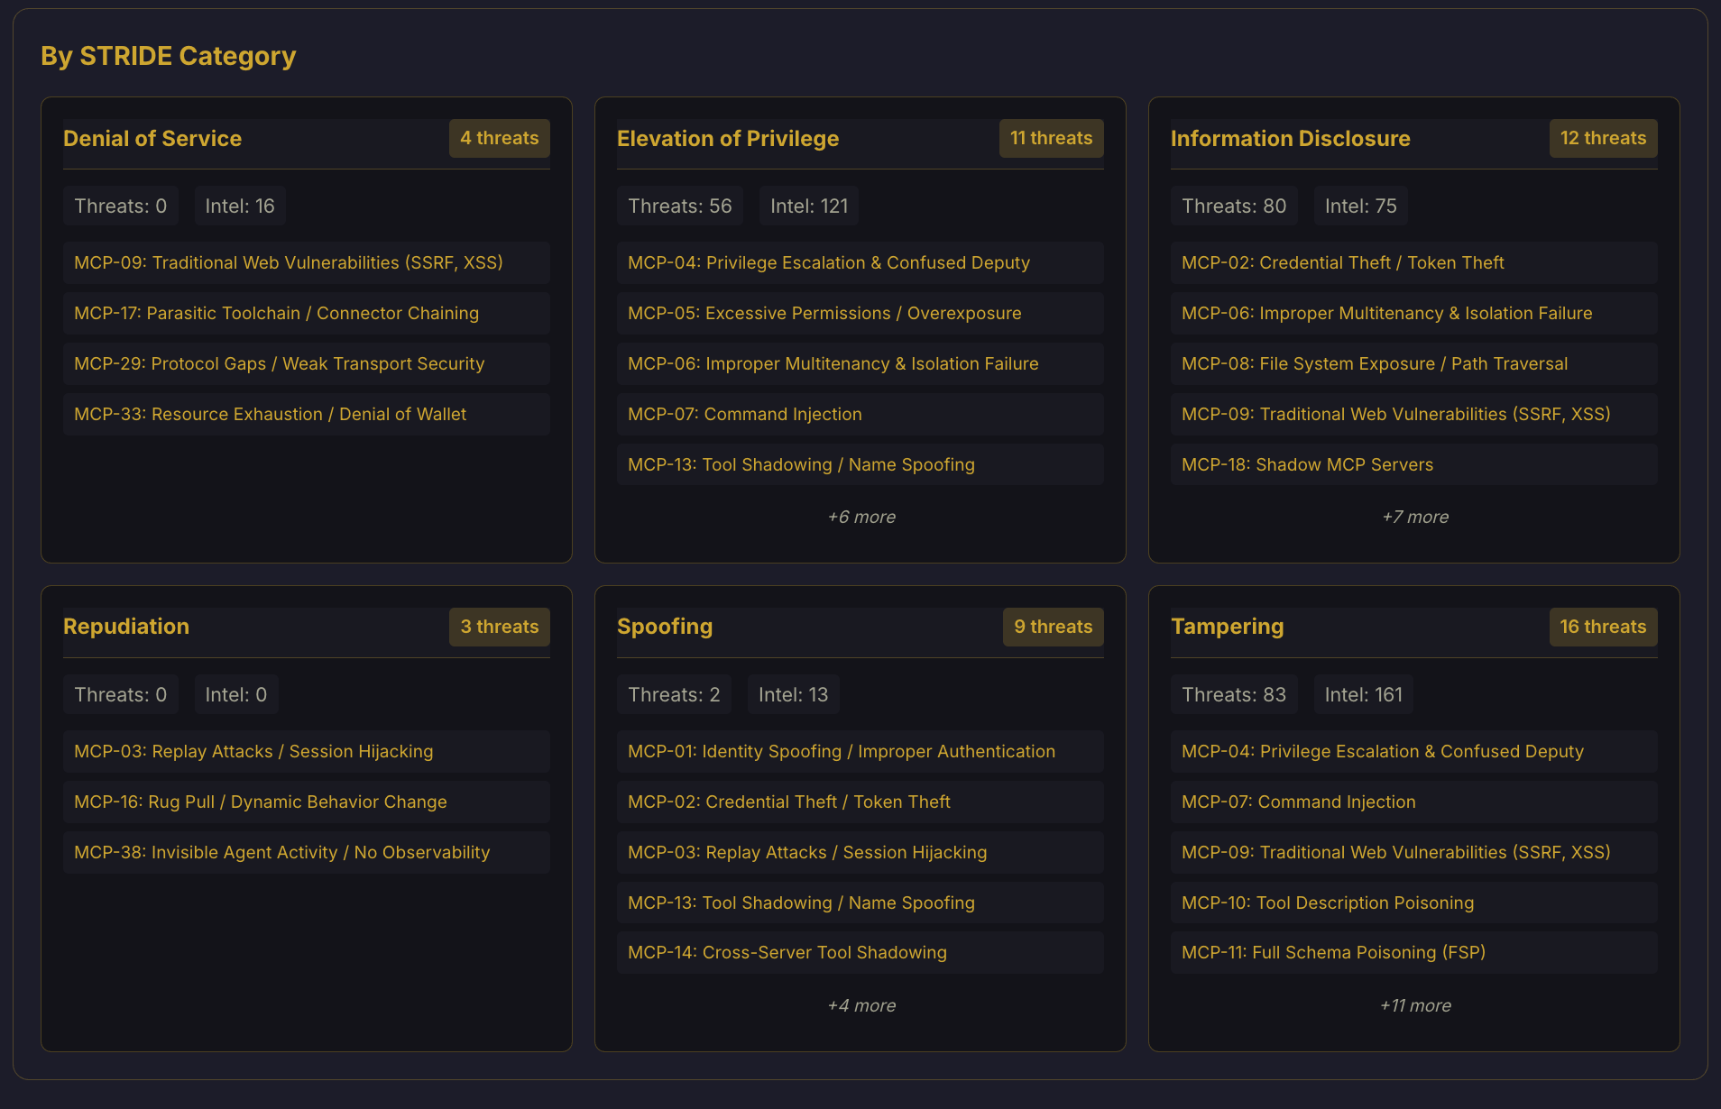Select Threats: 56 chip
The width and height of the screenshot is (1721, 1109).
(x=680, y=206)
